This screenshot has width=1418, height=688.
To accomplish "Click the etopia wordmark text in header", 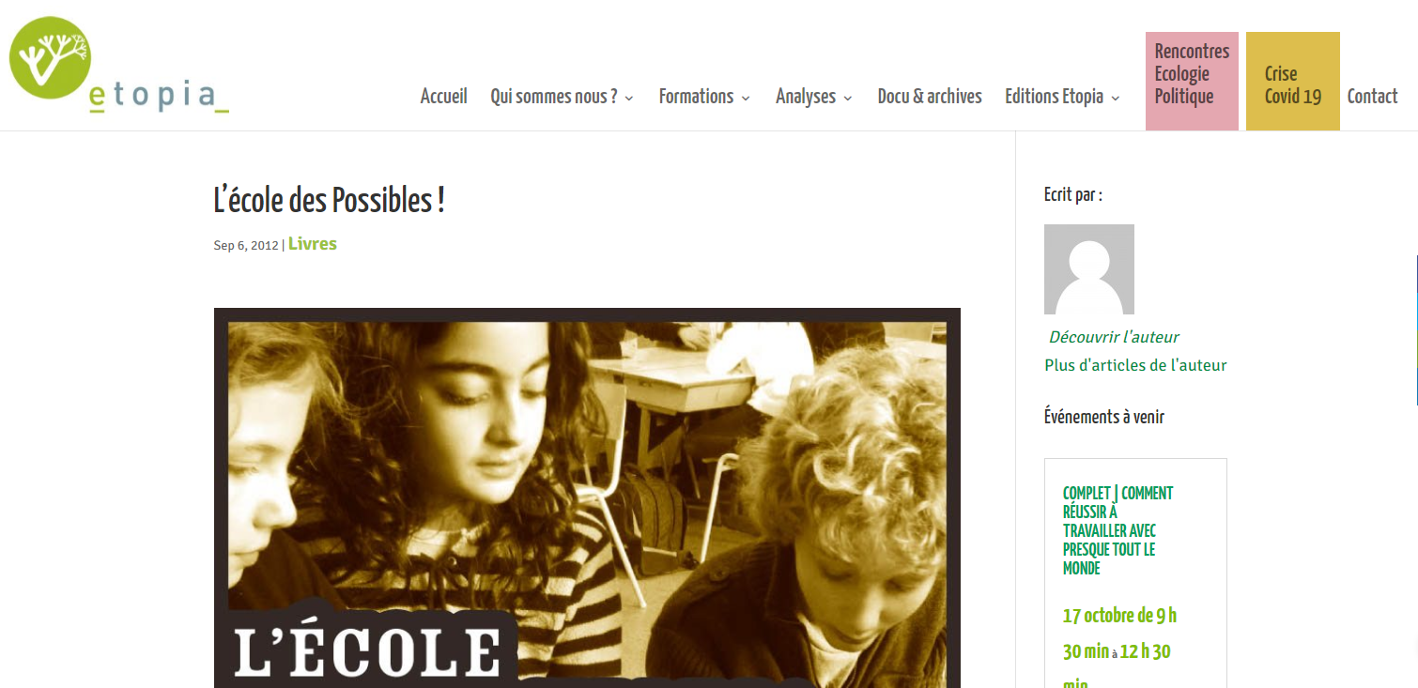I will [x=159, y=98].
